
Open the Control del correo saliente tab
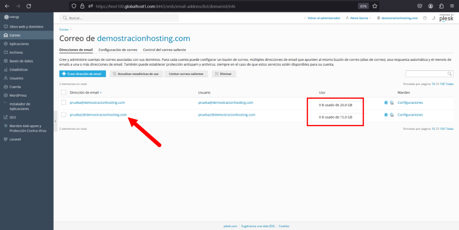click(165, 50)
